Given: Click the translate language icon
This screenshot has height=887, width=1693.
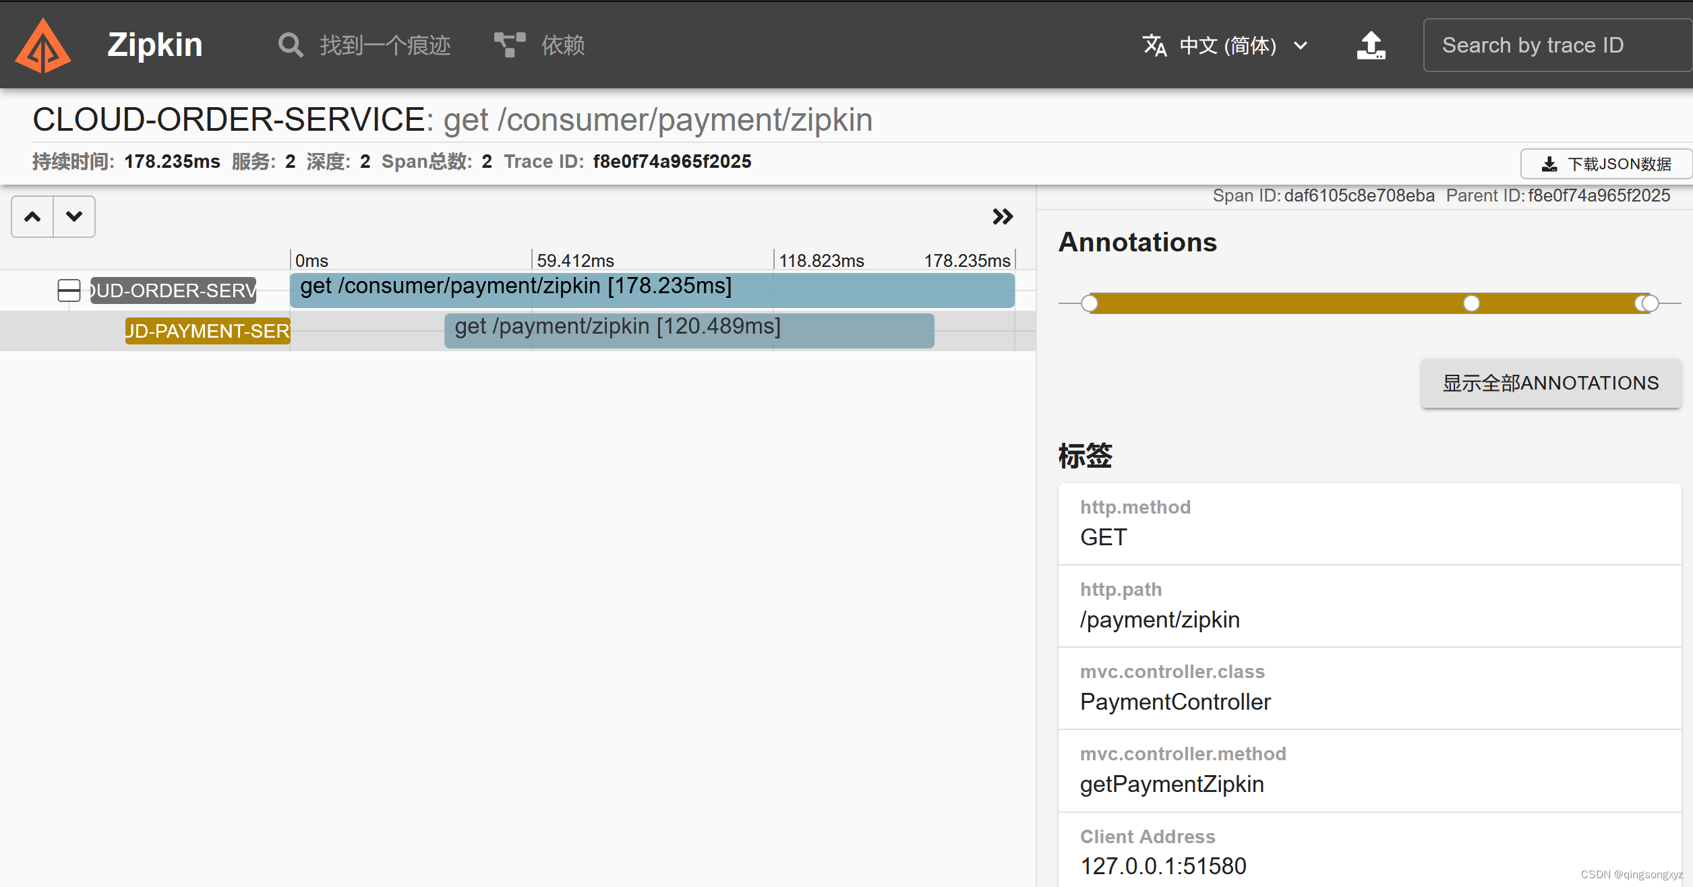Looking at the screenshot, I should (x=1154, y=45).
